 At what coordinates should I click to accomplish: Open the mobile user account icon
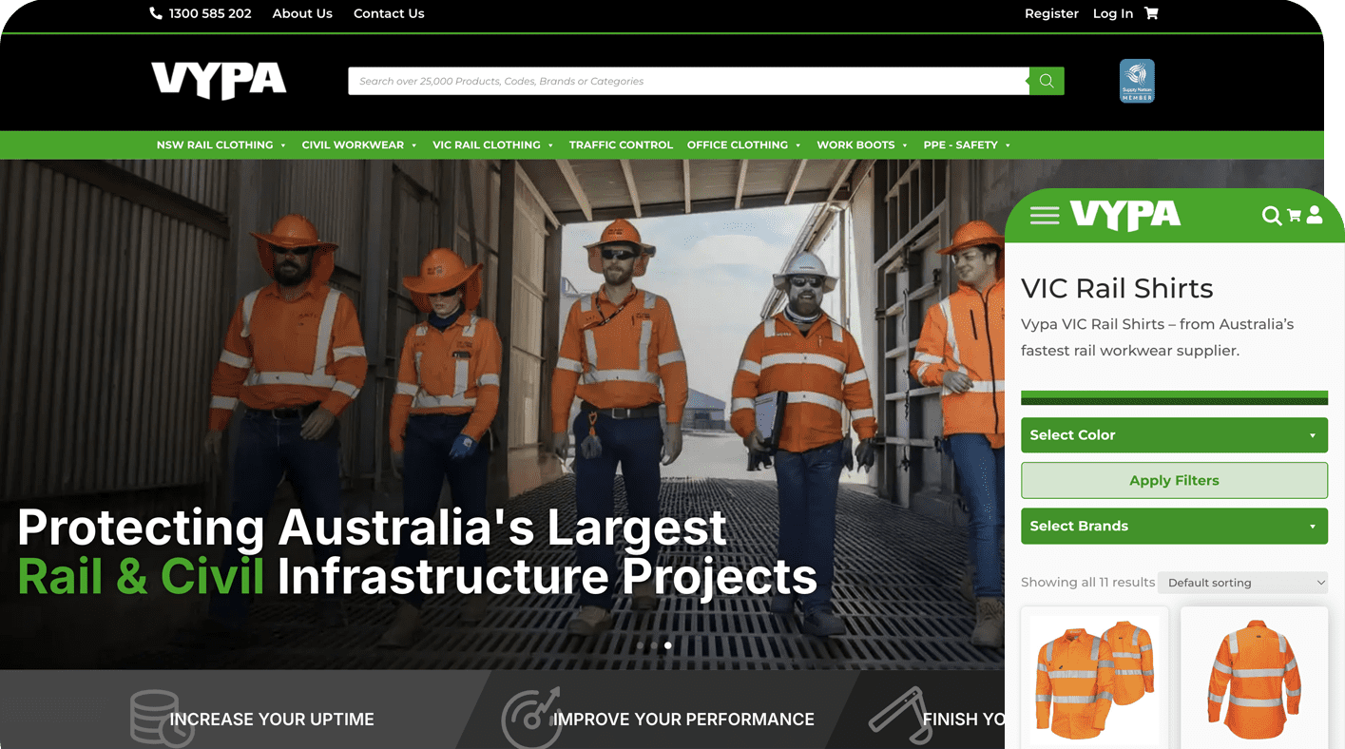1315,216
